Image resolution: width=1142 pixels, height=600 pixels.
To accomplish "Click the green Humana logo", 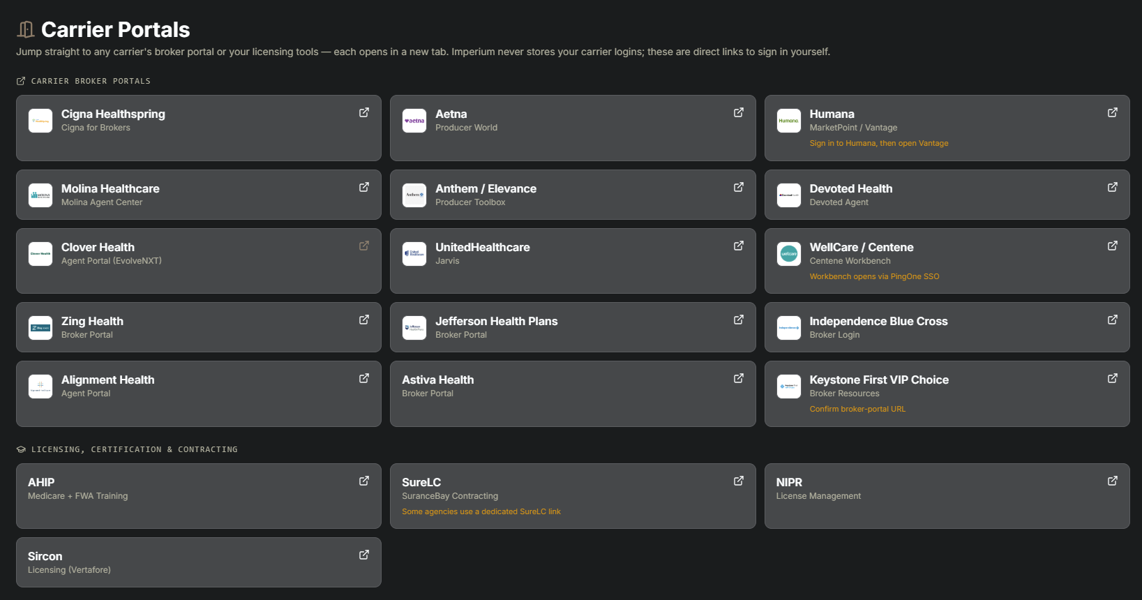I will click(x=789, y=121).
